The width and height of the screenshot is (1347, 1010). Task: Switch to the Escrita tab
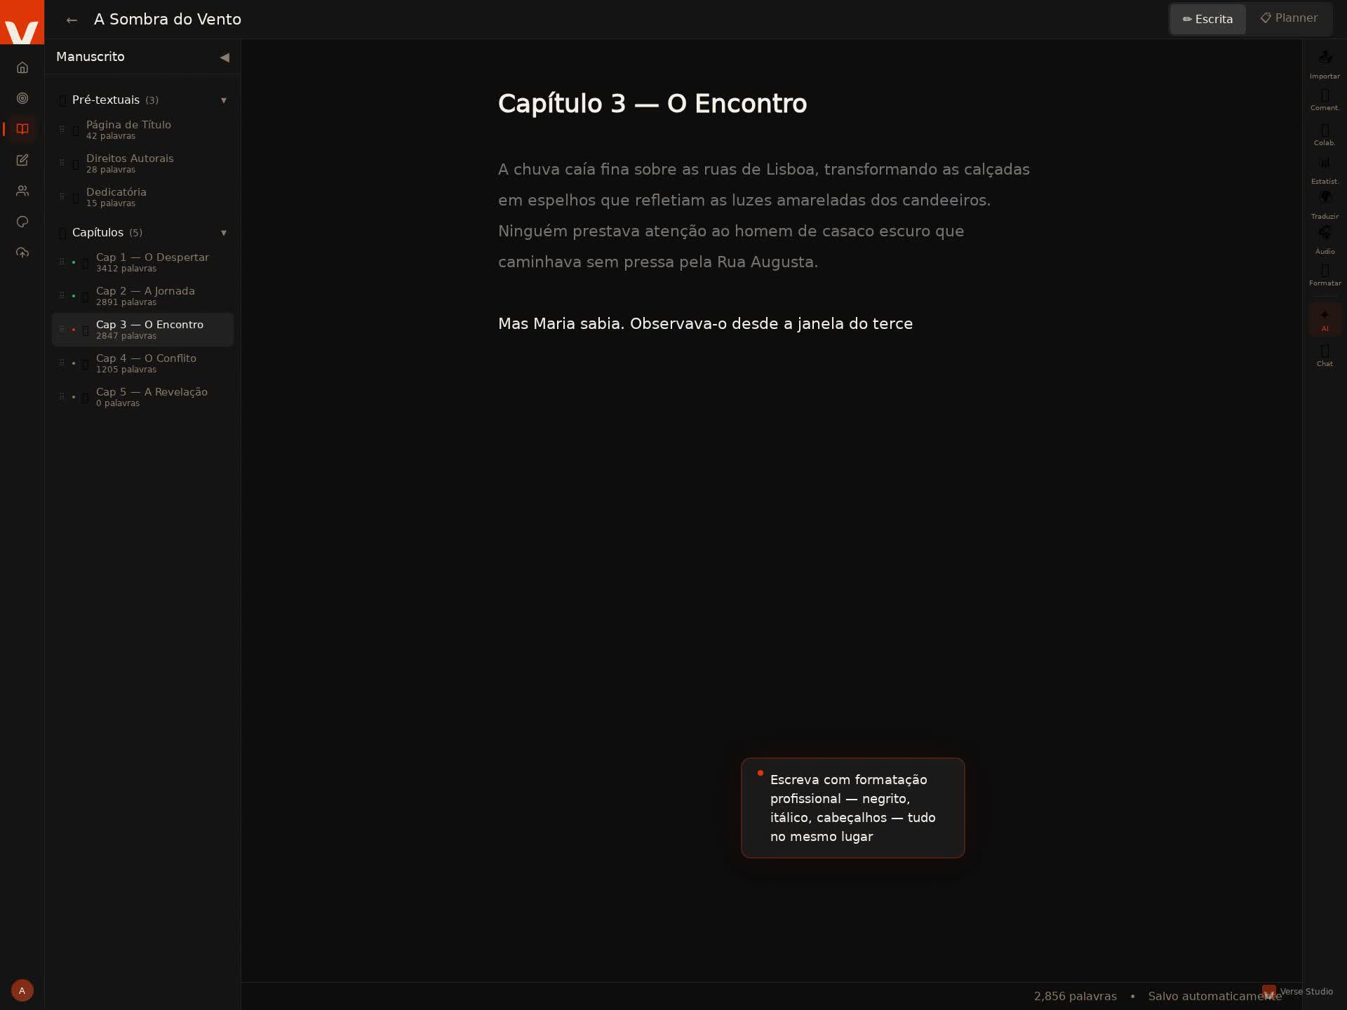coord(1207,19)
